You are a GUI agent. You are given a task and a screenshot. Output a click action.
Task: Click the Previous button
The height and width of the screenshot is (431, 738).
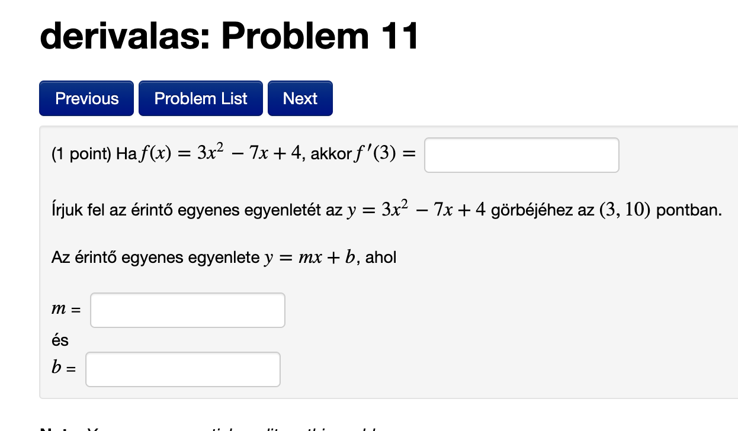click(x=86, y=98)
